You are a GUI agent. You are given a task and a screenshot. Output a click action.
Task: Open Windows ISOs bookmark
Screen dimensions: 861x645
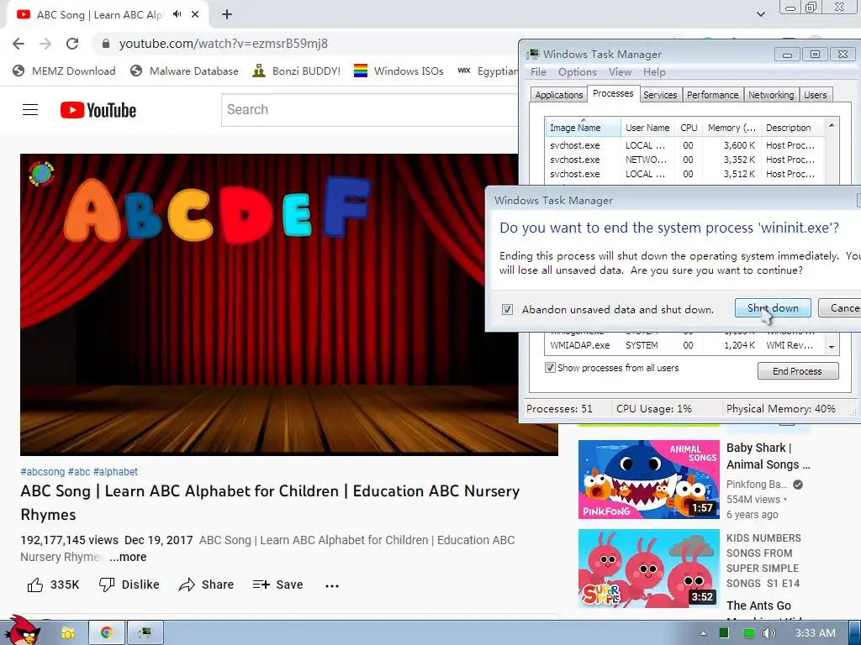tap(399, 71)
